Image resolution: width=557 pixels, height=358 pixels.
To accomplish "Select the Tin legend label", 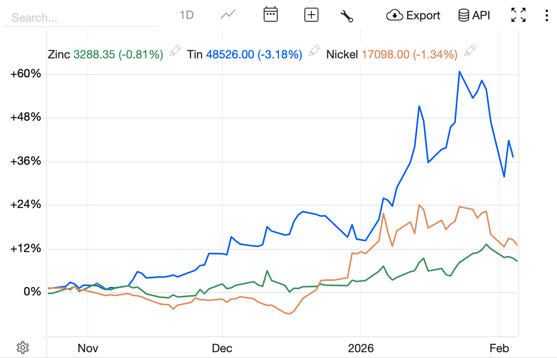I will point(195,55).
